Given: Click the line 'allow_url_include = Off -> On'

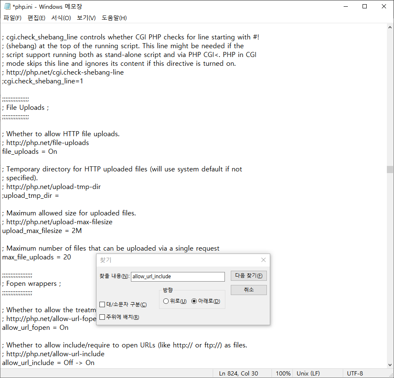Looking at the screenshot, I should (48, 362).
